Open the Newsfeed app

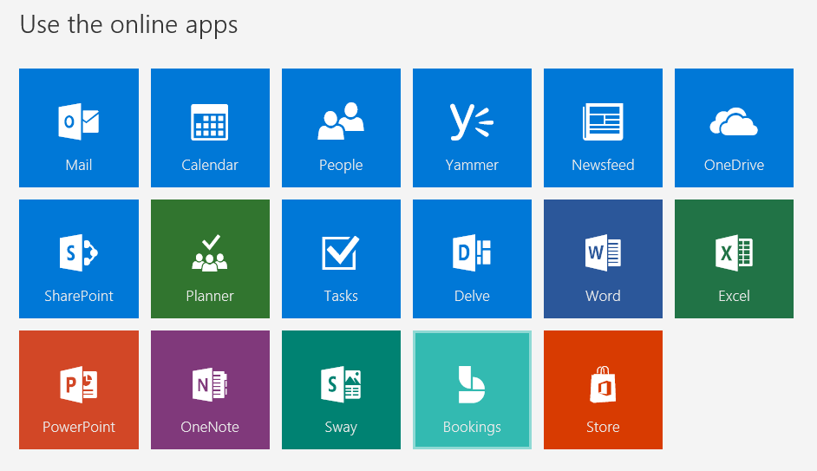(x=603, y=128)
